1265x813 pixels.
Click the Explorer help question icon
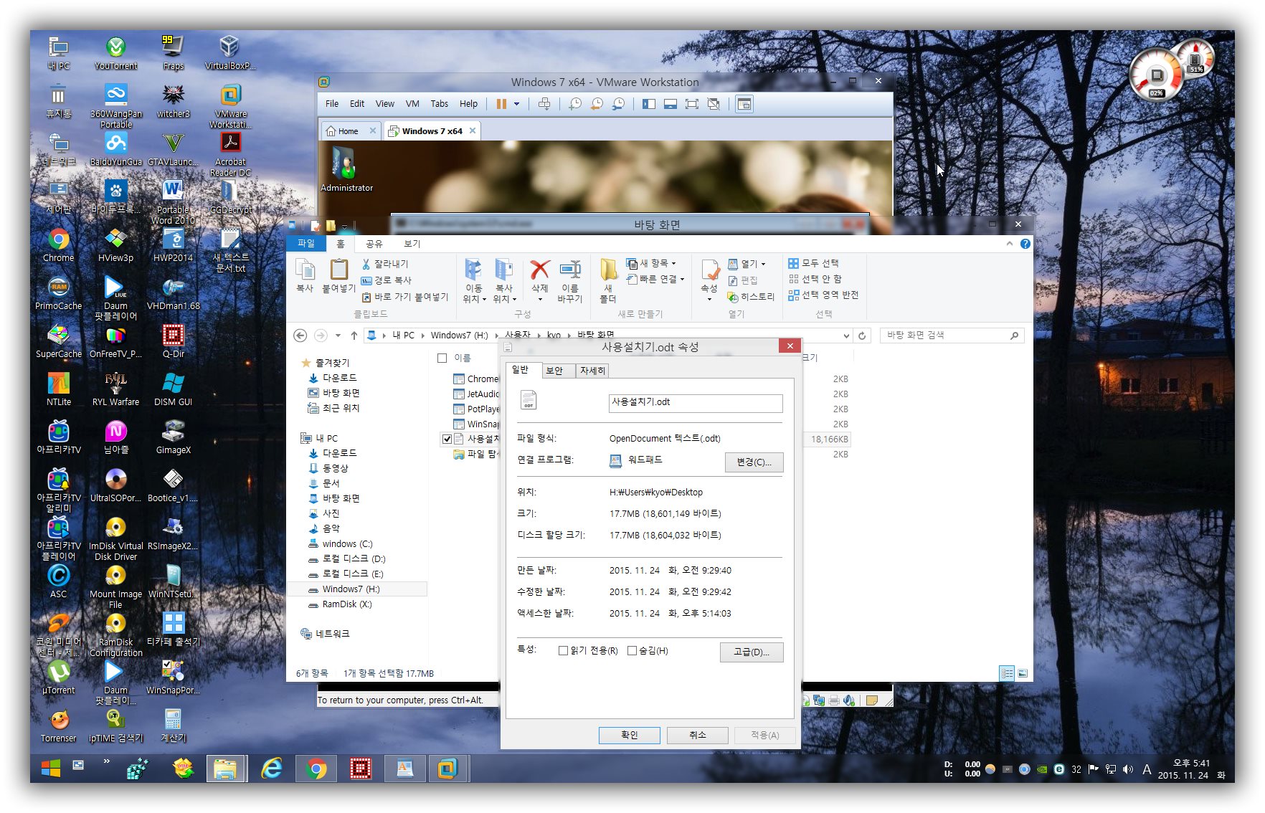click(1025, 244)
